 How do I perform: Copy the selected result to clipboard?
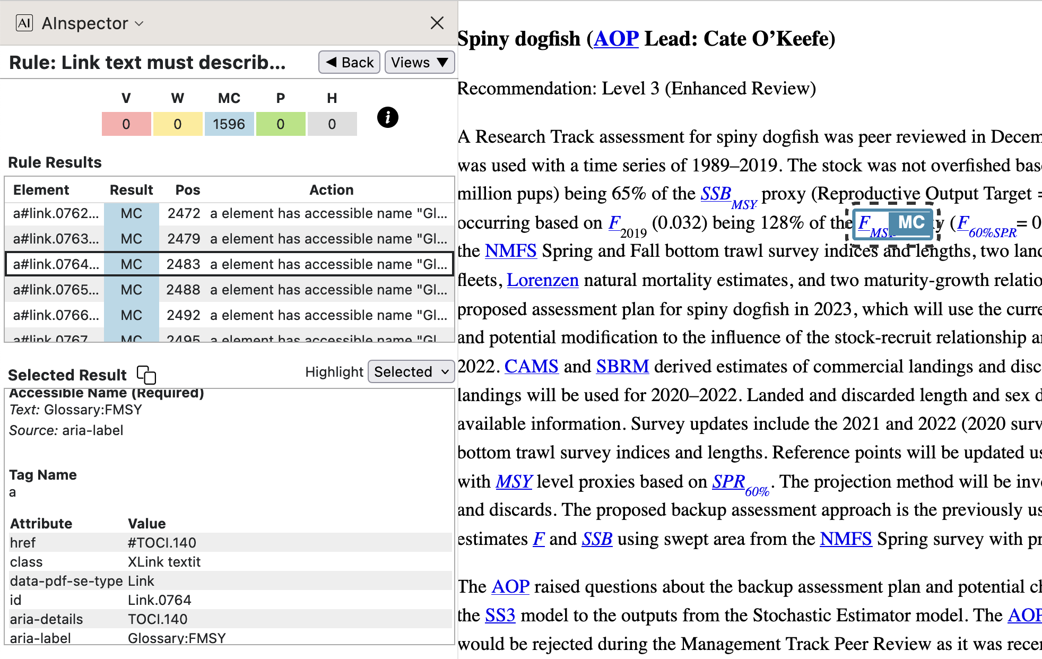(146, 375)
